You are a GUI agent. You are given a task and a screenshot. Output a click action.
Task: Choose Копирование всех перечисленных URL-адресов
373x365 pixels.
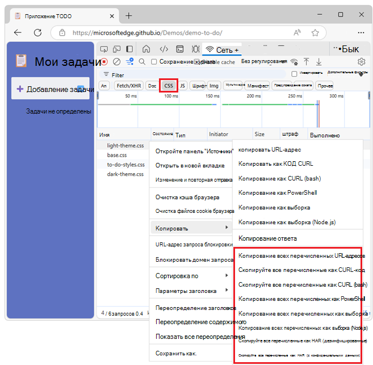click(297, 255)
